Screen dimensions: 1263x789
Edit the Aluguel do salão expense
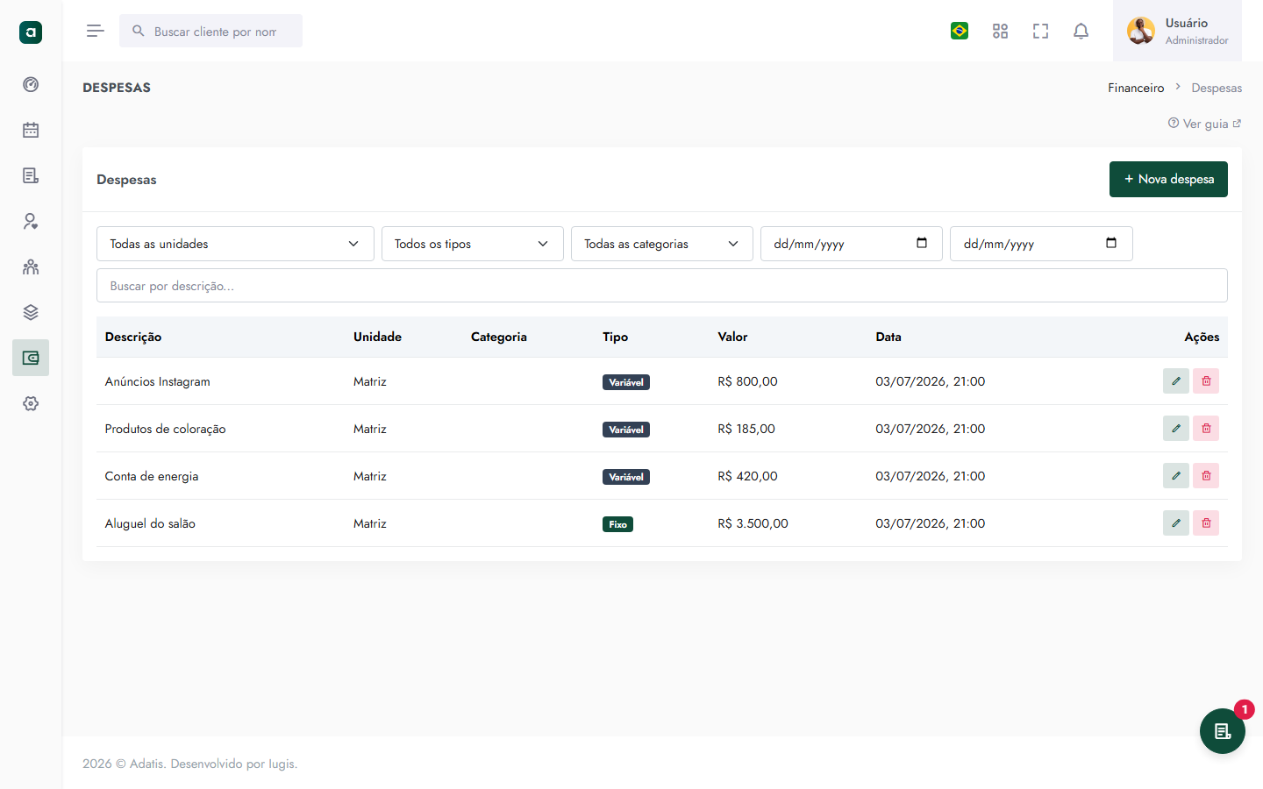click(x=1176, y=523)
